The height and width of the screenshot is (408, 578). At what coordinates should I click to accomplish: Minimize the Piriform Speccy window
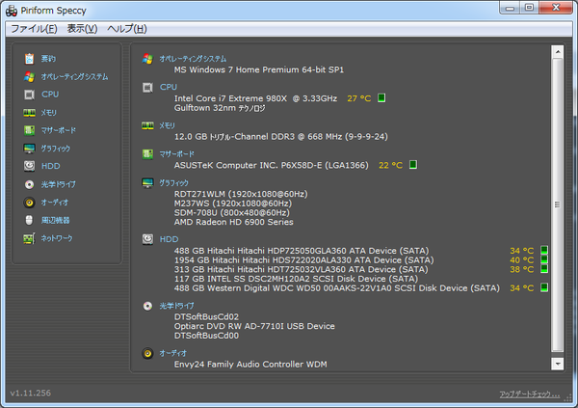(x=511, y=8)
